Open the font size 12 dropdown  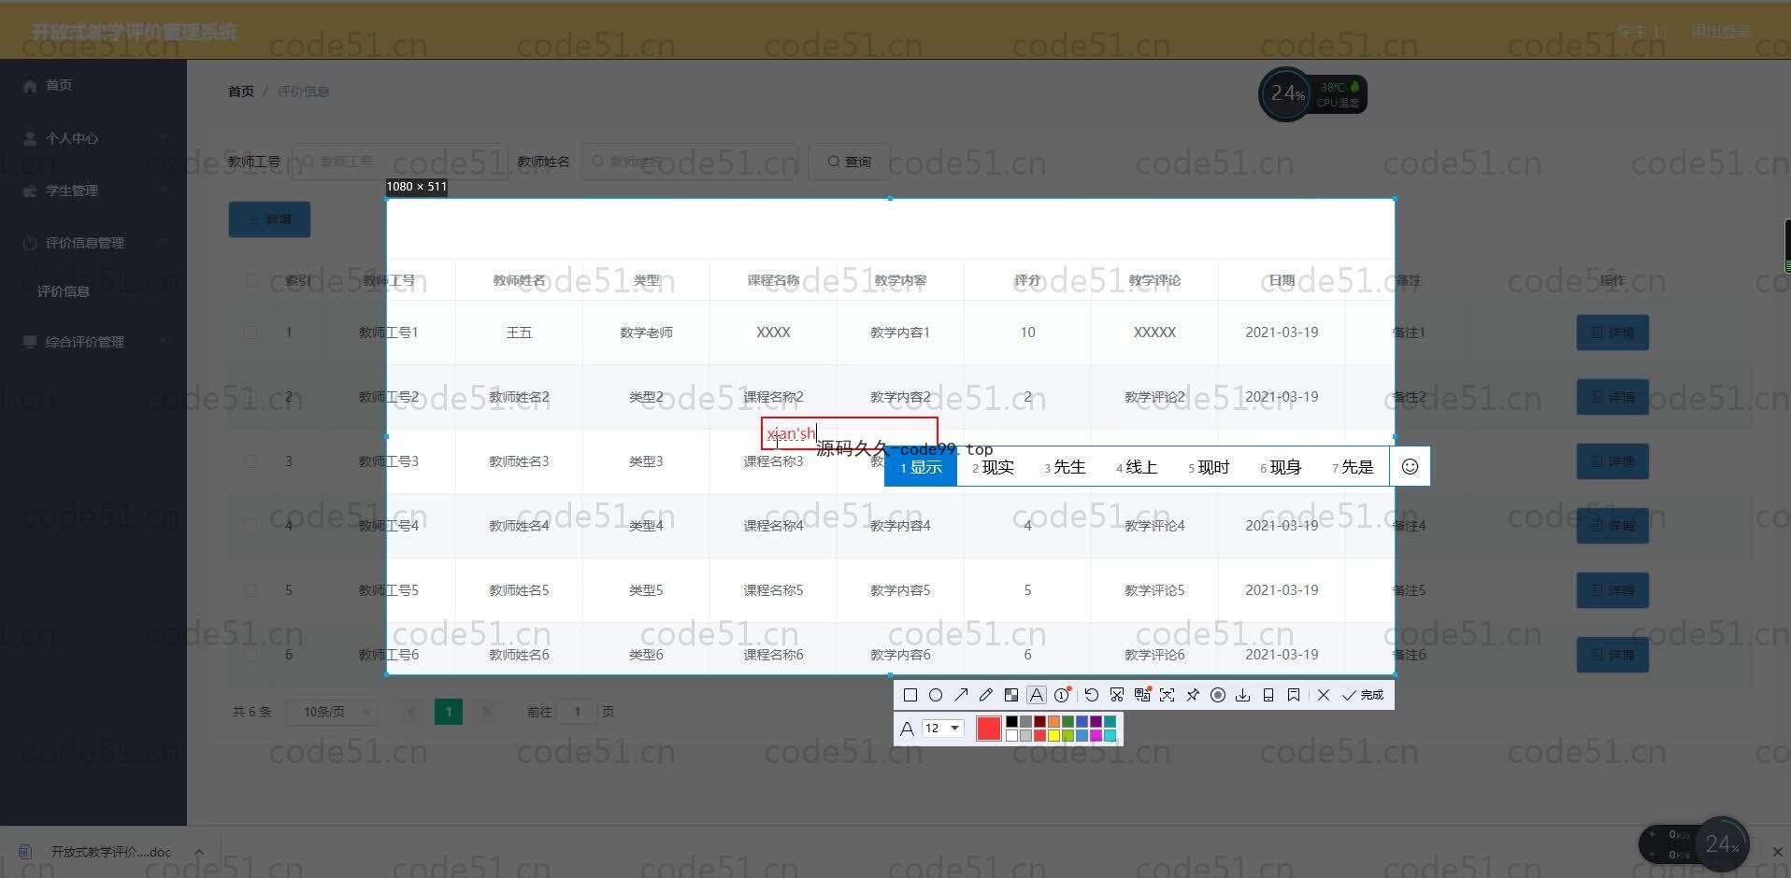(942, 728)
